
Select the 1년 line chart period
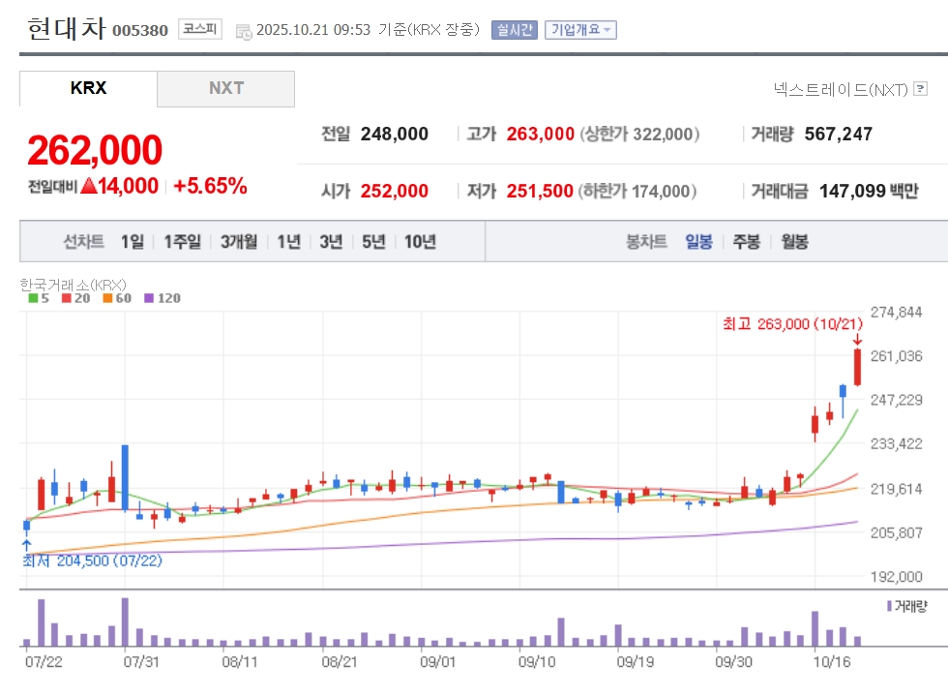point(289,241)
